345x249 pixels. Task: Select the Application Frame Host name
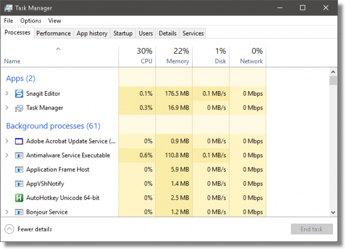point(57,169)
